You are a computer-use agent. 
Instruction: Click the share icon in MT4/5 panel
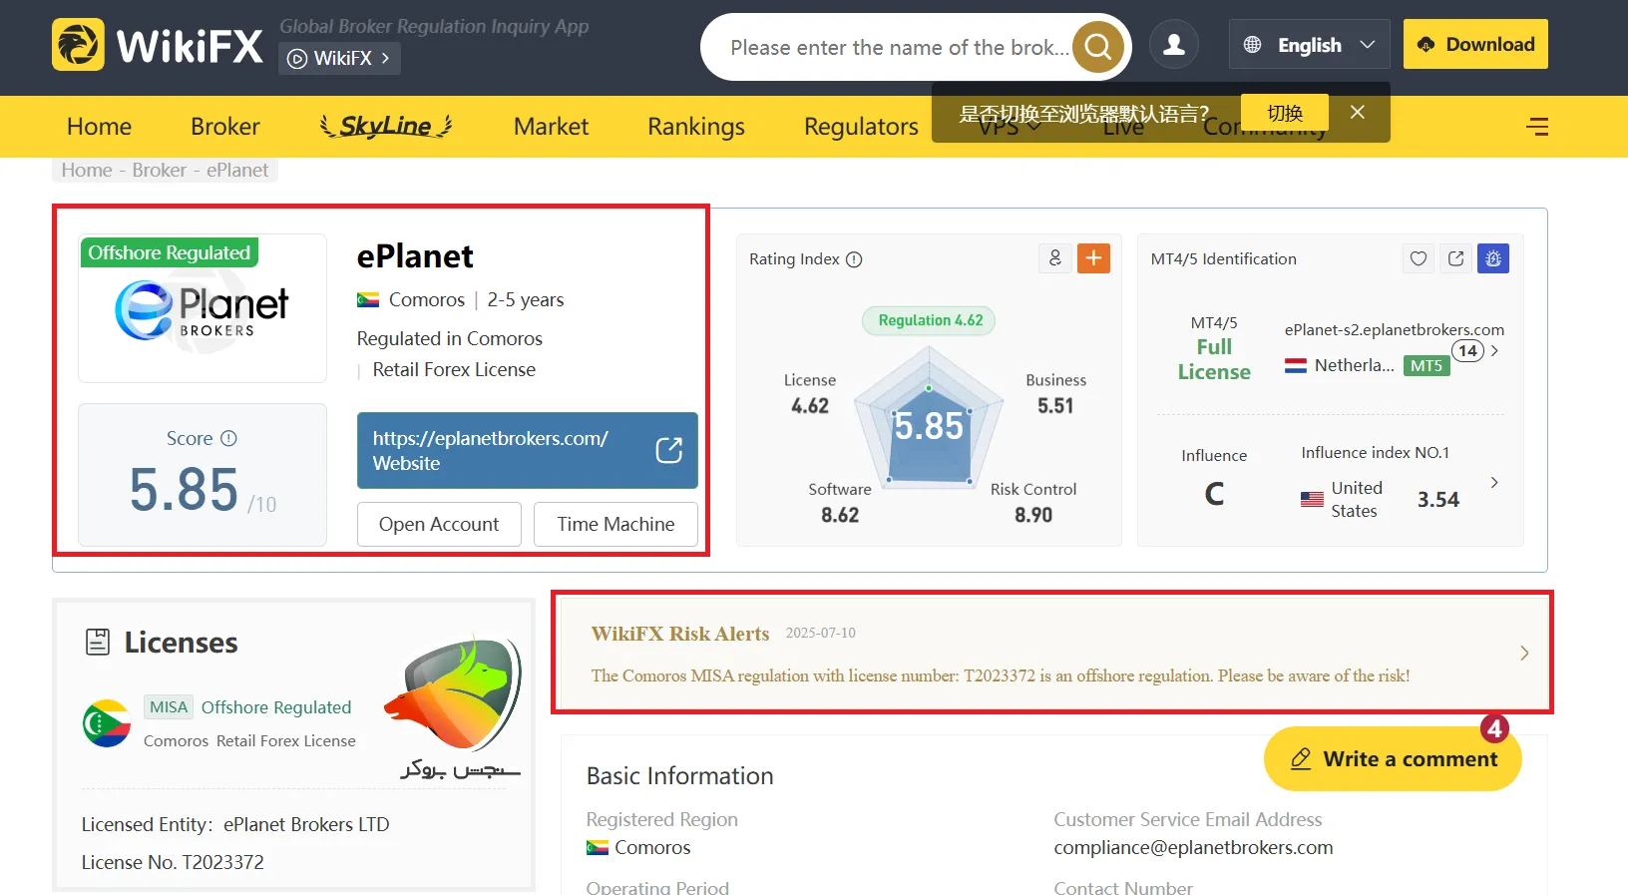click(1456, 258)
